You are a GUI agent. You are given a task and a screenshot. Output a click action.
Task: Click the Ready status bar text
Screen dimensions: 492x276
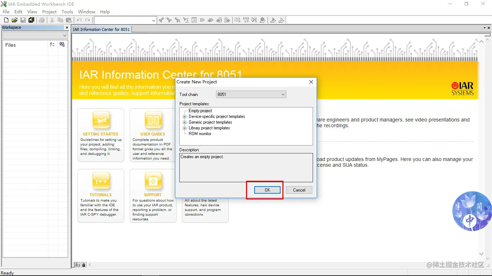pos(7,273)
